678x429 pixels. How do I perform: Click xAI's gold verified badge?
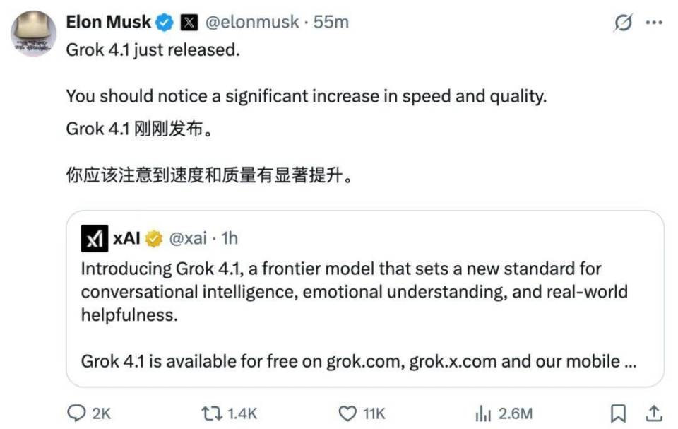153,239
